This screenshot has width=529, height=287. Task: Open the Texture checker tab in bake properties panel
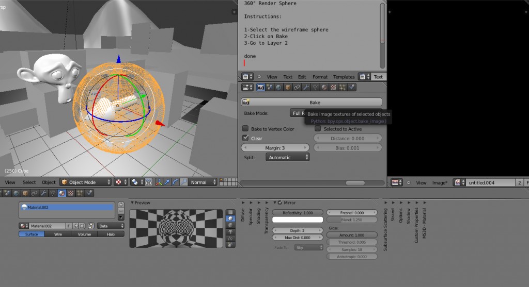[333, 88]
